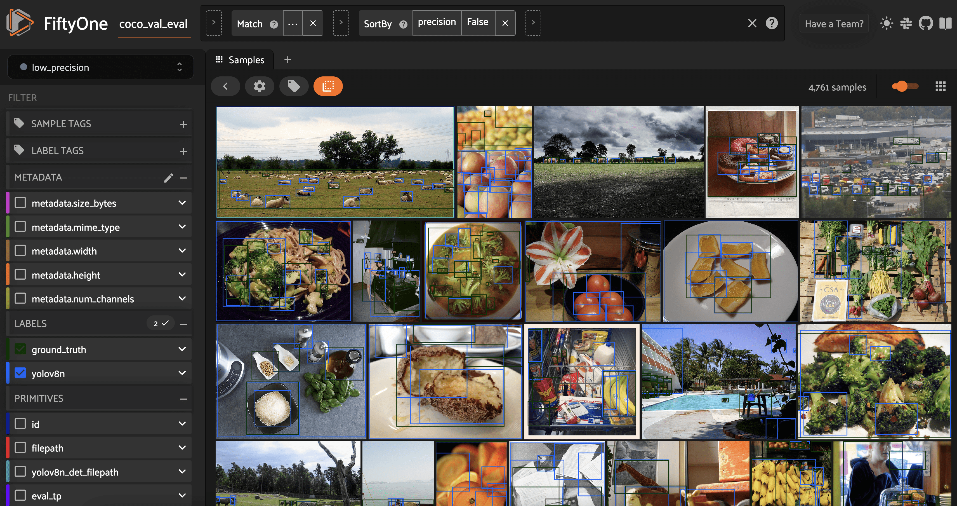Screen dimensions: 957x506
Task: Open the Slack community icon
Action: [906, 24]
